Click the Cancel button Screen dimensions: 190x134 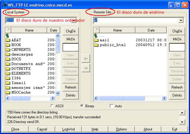click(x=42, y=129)
